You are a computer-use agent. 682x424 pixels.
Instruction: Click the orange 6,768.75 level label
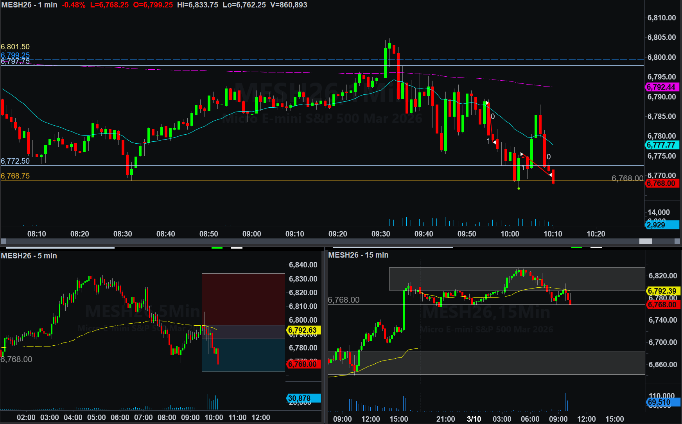point(15,176)
